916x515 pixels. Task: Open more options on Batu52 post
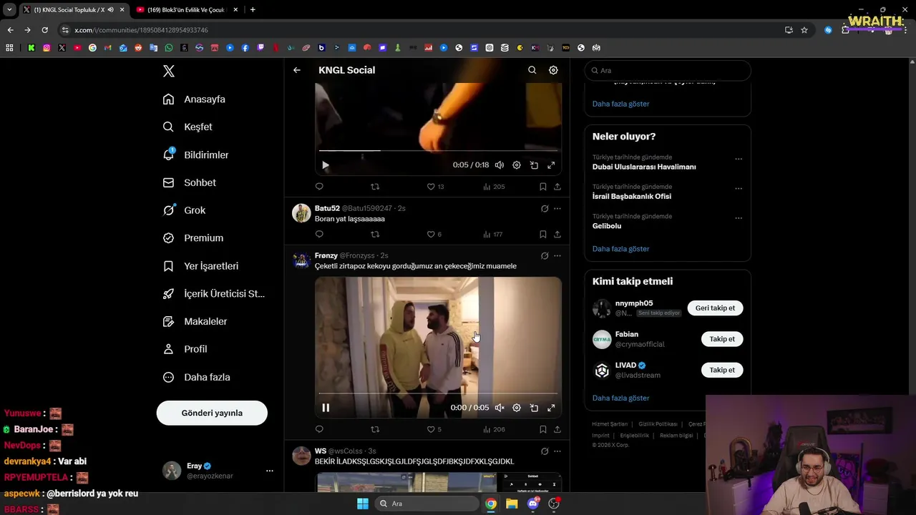click(557, 209)
